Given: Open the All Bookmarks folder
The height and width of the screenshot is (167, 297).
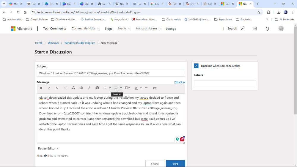Looking at the screenshot, I should 285,19.
